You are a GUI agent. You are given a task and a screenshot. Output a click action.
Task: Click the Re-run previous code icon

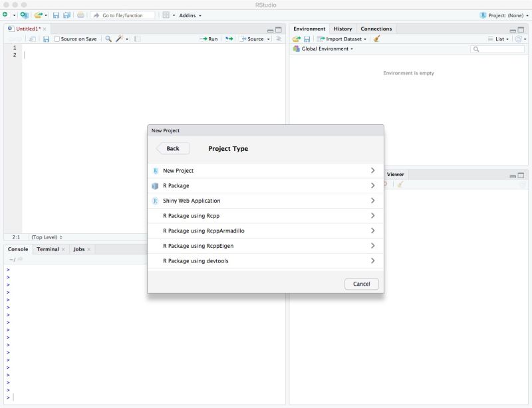229,39
